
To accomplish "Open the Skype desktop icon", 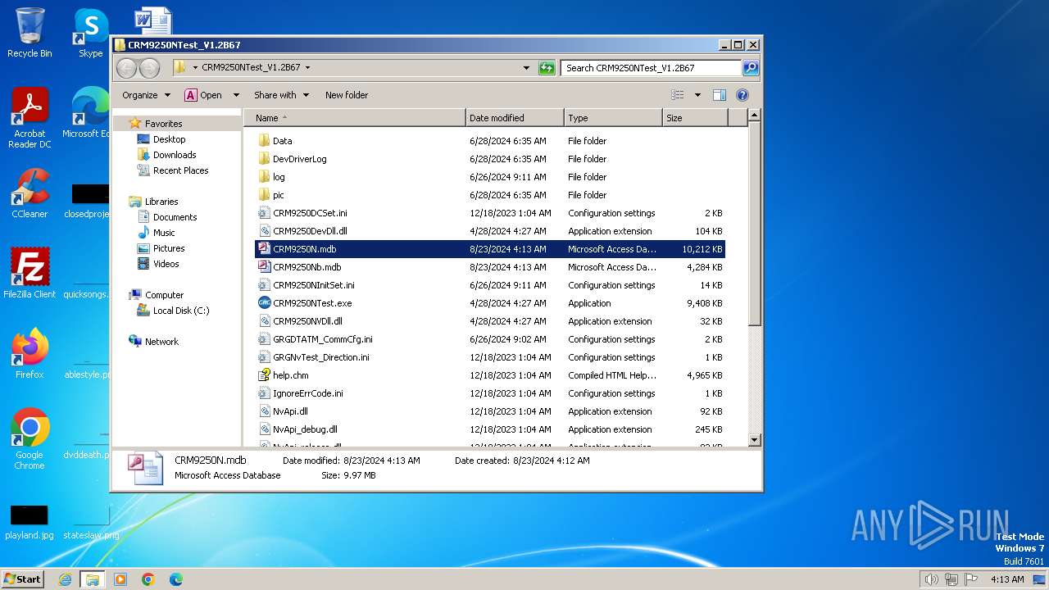I will pos(90,33).
